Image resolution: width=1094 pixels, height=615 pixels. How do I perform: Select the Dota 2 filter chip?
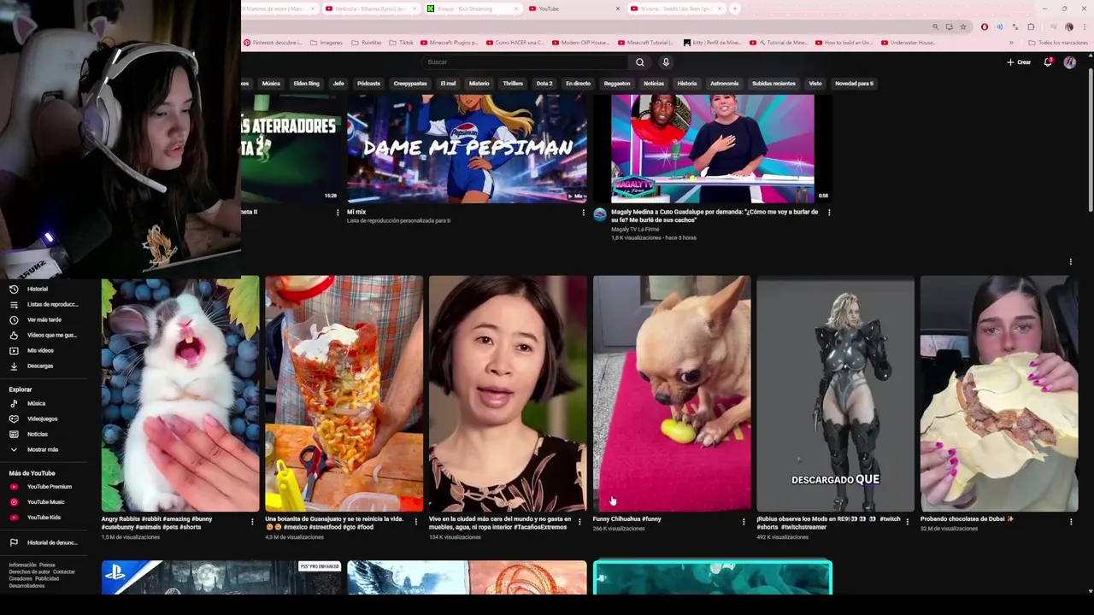[x=544, y=84]
